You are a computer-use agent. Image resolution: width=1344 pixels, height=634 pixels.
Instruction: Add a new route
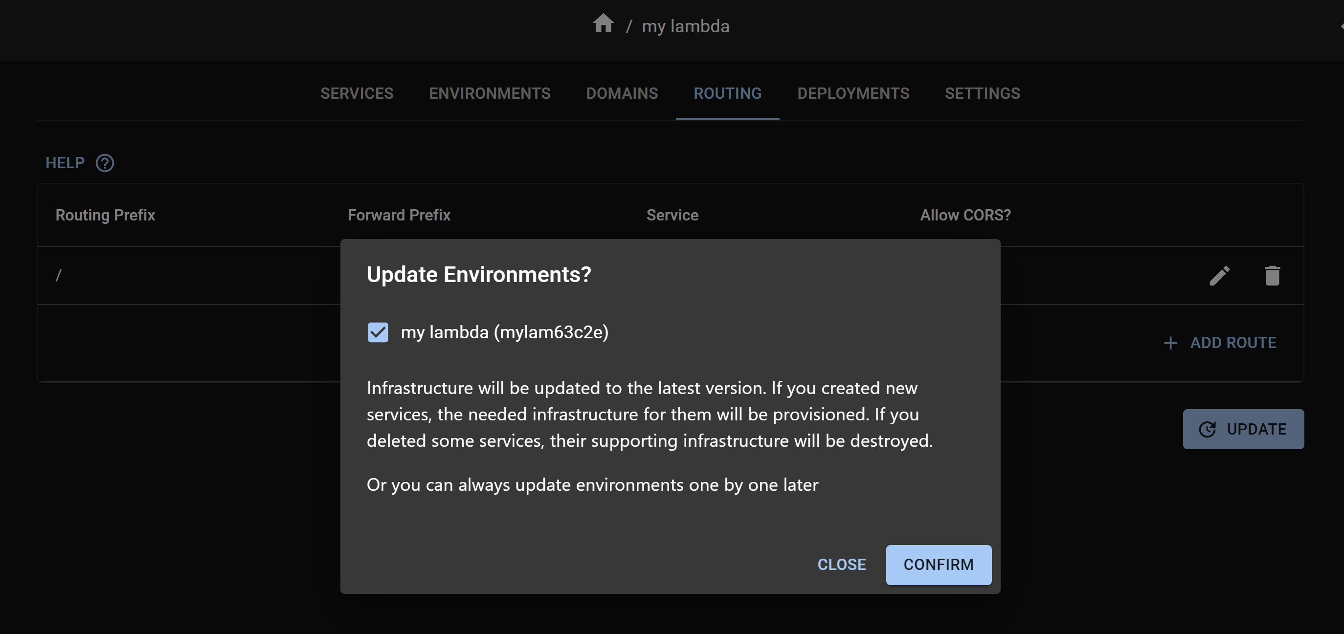click(1220, 343)
